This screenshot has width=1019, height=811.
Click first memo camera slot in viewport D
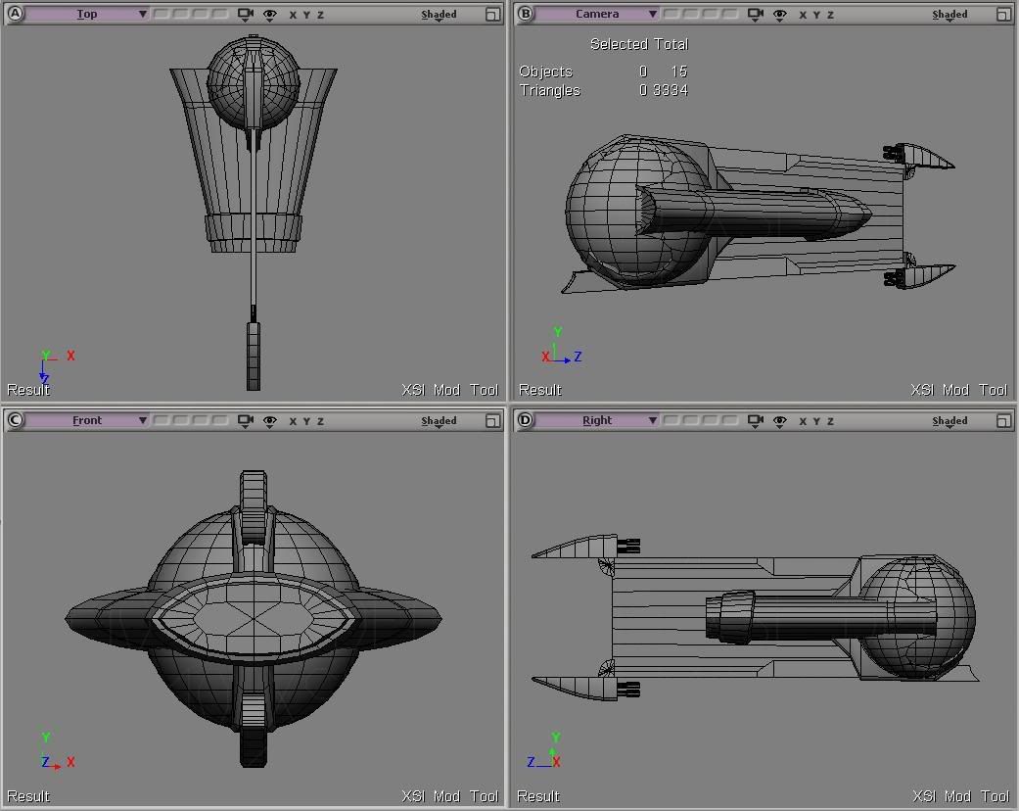coord(672,420)
